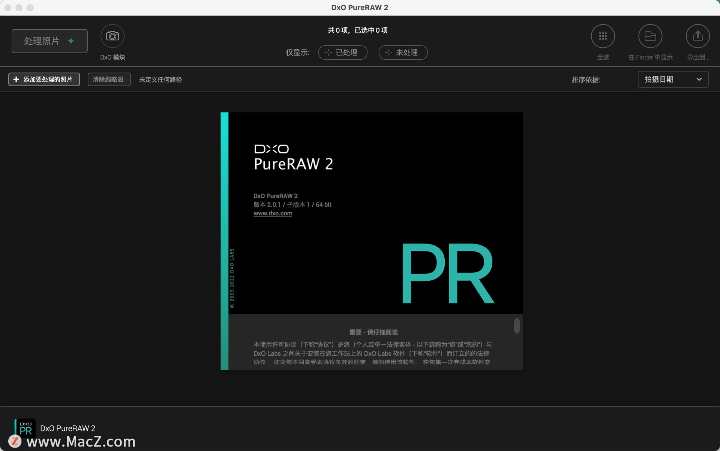The image size is (720, 451).
Task: Click the macOS window minimize button
Action: (x=19, y=8)
